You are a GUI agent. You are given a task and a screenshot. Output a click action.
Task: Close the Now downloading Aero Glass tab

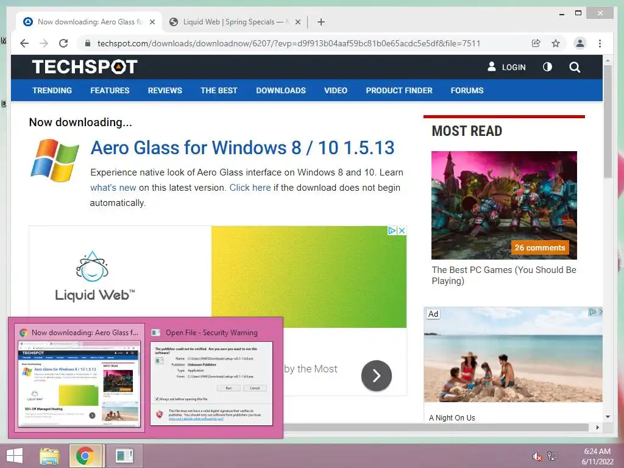(152, 22)
